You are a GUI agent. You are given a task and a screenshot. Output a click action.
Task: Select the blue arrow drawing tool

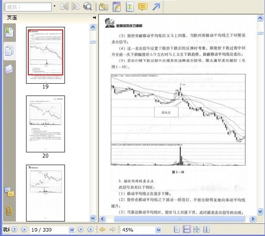click(156, 7)
